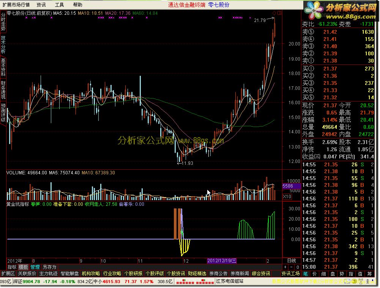Open the 个股资讯 tab
The width and height of the screenshot is (380, 288).
coord(176,274)
